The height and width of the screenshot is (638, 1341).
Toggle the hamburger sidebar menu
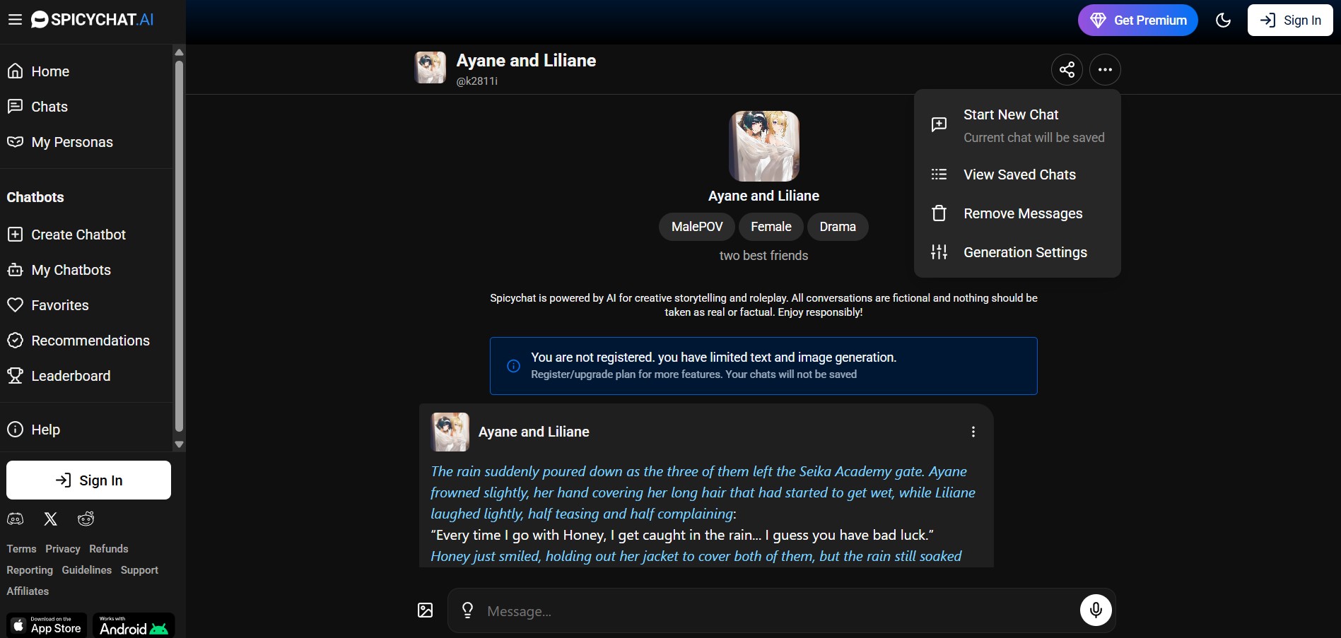tap(15, 20)
